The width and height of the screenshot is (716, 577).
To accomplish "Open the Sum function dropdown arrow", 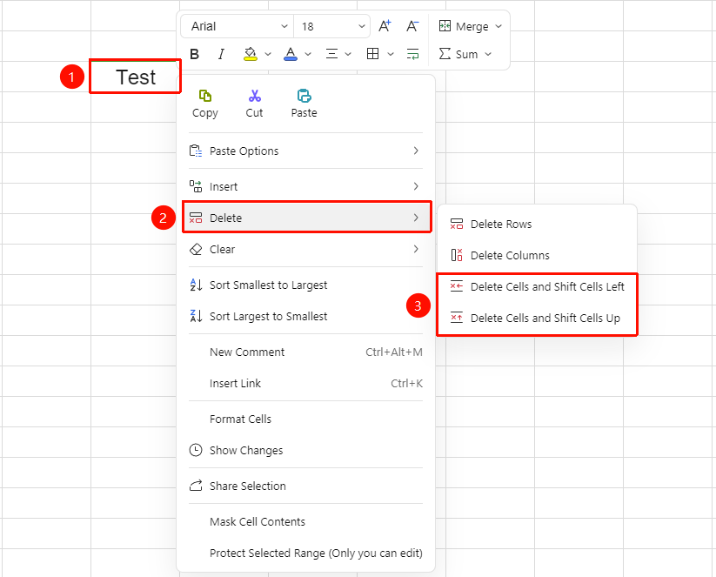I will pos(488,54).
